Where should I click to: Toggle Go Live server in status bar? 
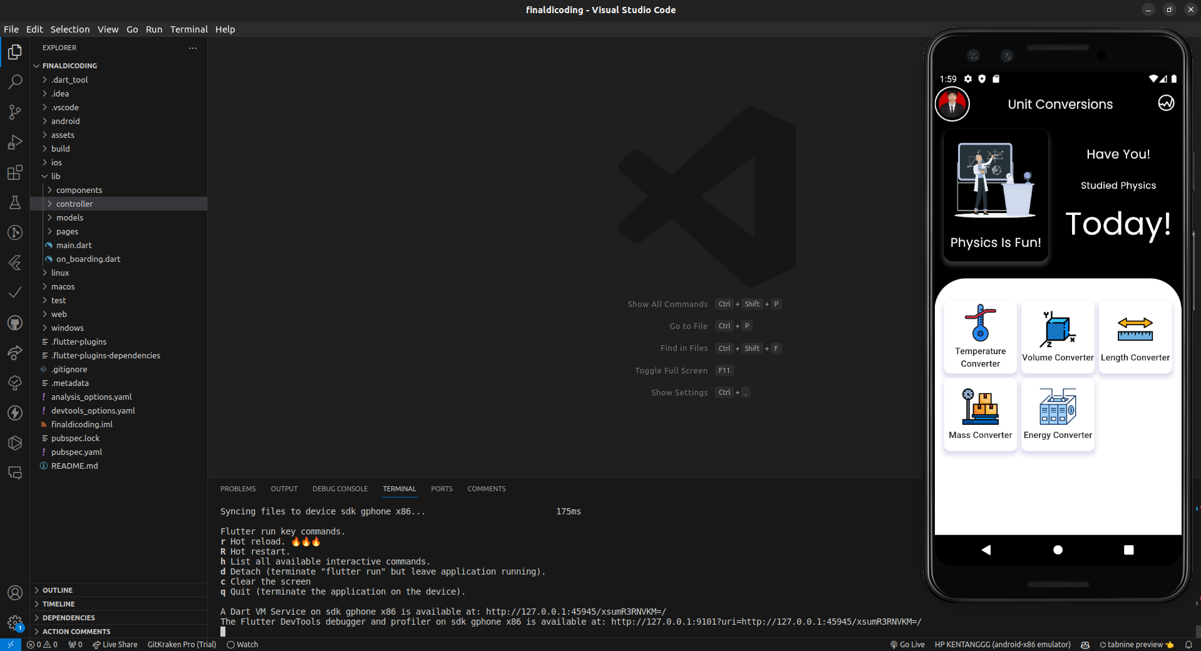pyautogui.click(x=907, y=644)
